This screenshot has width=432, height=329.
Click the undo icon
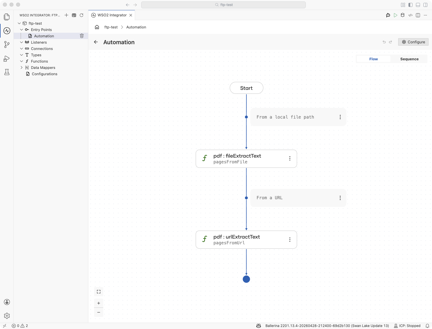coord(384,42)
